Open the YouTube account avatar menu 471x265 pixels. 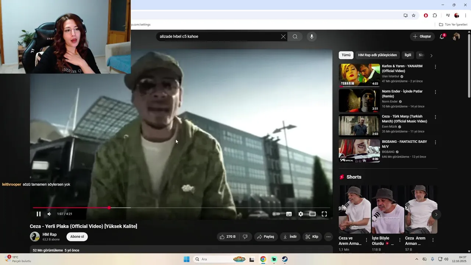[x=456, y=36]
